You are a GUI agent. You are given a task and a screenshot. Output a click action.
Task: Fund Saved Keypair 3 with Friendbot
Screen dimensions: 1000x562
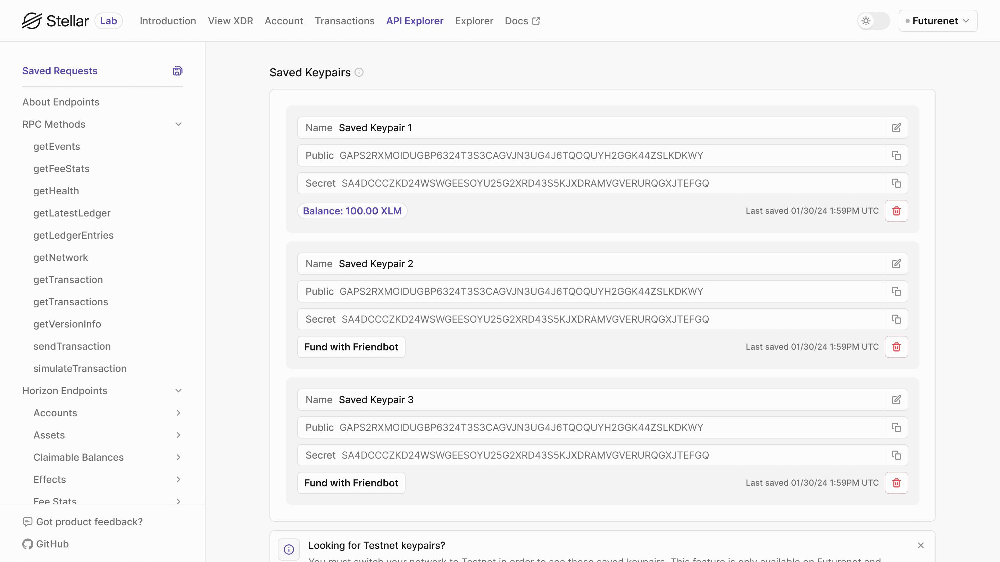point(351,483)
